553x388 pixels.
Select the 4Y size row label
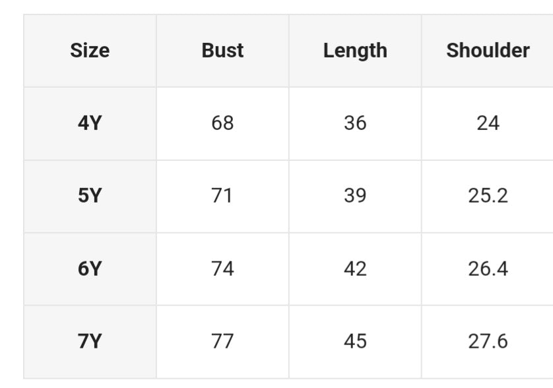[90, 123]
